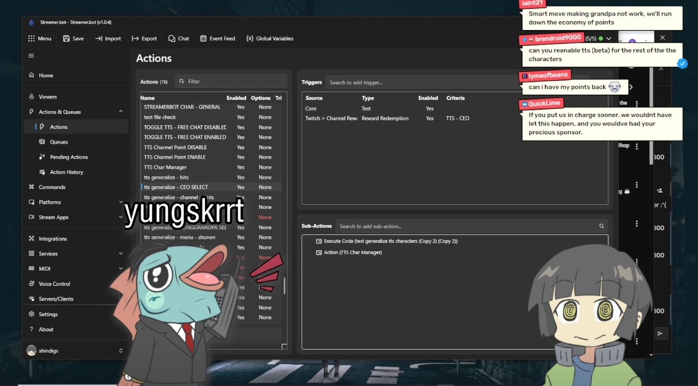Expand the MIDI group chevron
This screenshot has height=386, width=698.
(121, 269)
